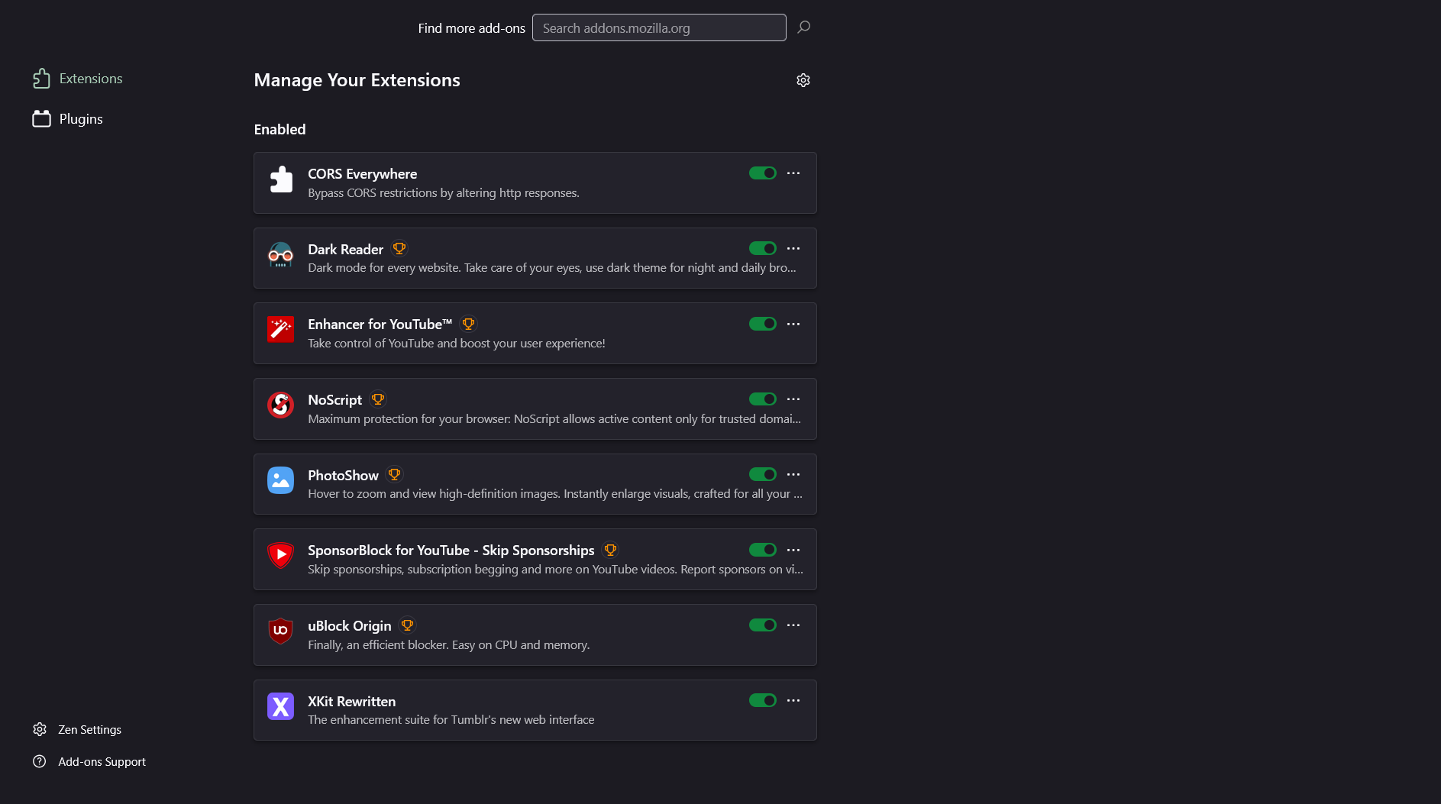Toggle off the NoScript extension
Image resolution: width=1441 pixels, height=804 pixels.
pyautogui.click(x=762, y=399)
